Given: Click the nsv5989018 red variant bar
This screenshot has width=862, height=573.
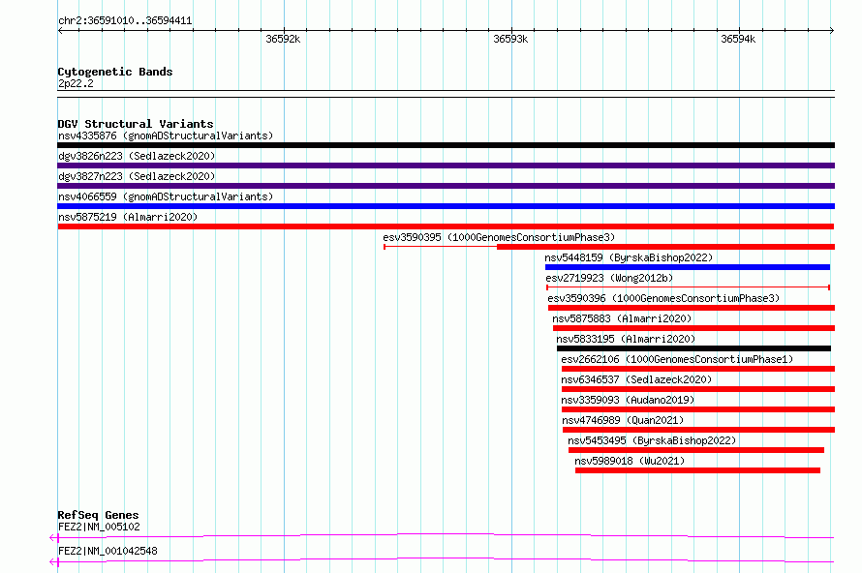Looking at the screenshot, I should tap(697, 470).
